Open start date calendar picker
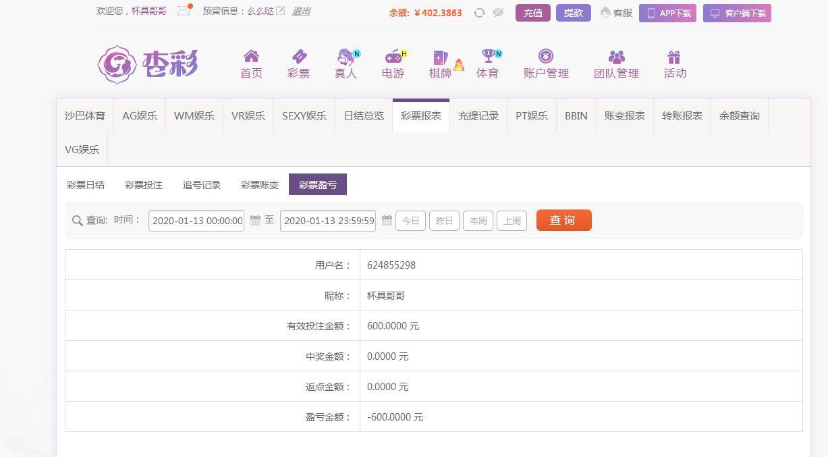The image size is (828, 457). (x=255, y=220)
